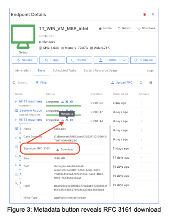Image resolution: width=169 pixels, height=216 pixels.
Task: Select the Case Directory path value
Action: click(x=81, y=138)
